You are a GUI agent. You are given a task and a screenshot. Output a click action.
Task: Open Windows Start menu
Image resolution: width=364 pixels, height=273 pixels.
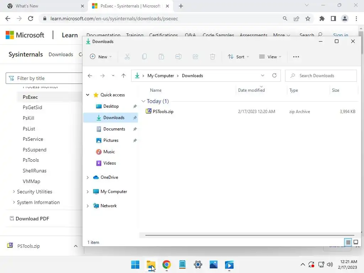(x=135, y=264)
